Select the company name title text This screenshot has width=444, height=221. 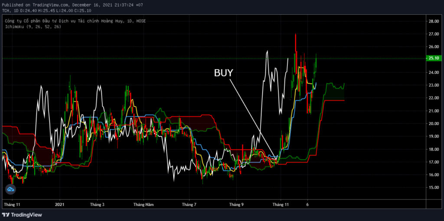[75, 21]
